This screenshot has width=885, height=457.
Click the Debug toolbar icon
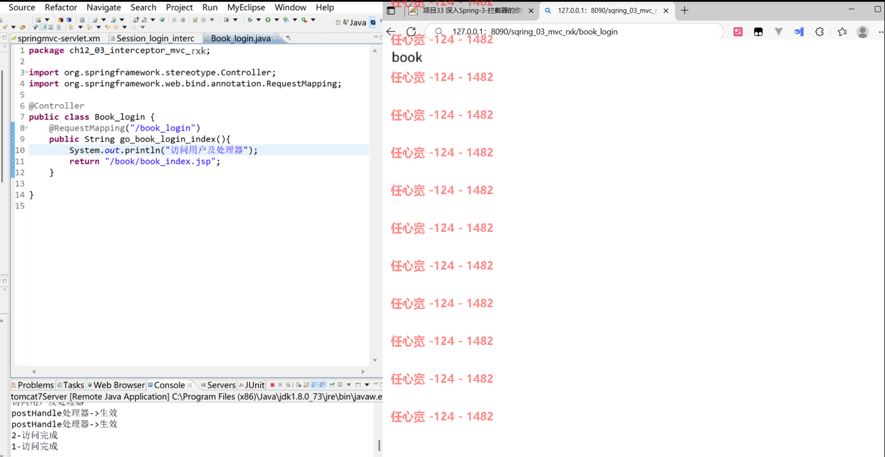(250, 20)
